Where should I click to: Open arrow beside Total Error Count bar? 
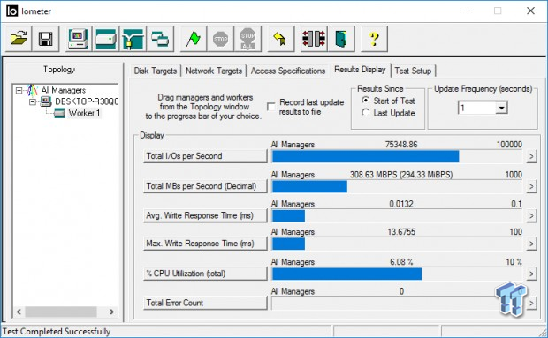click(531, 303)
